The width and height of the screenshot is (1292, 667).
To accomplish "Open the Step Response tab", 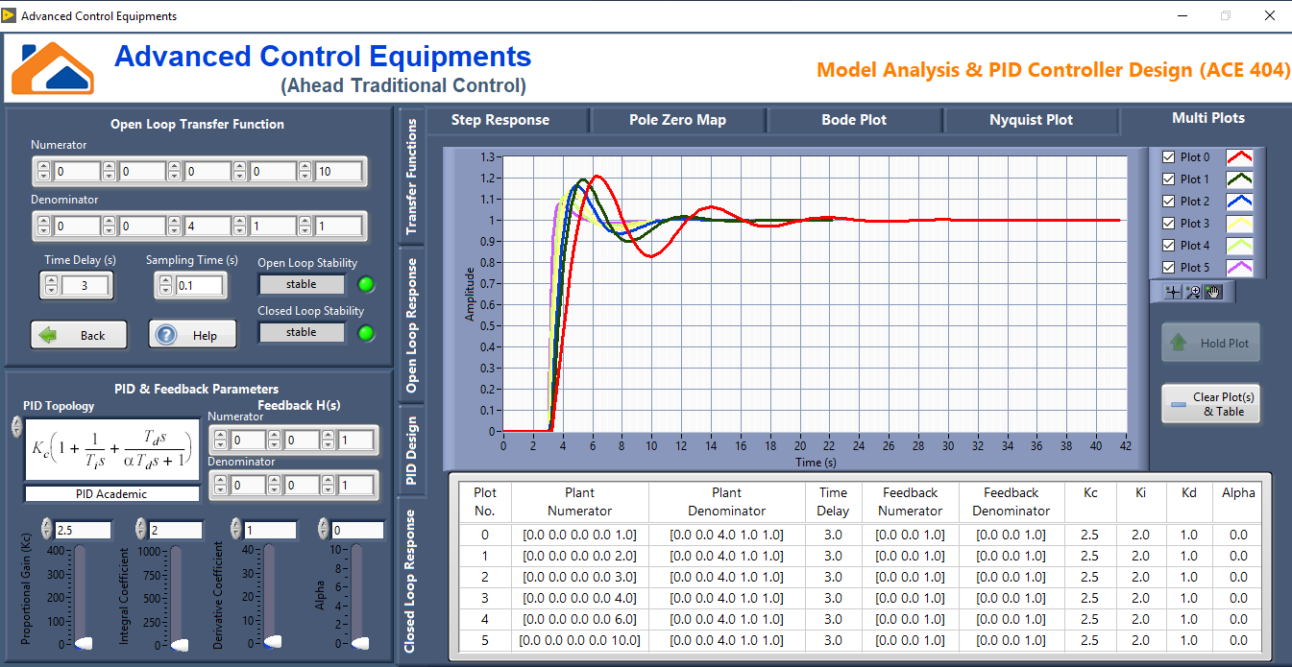I will 500,120.
